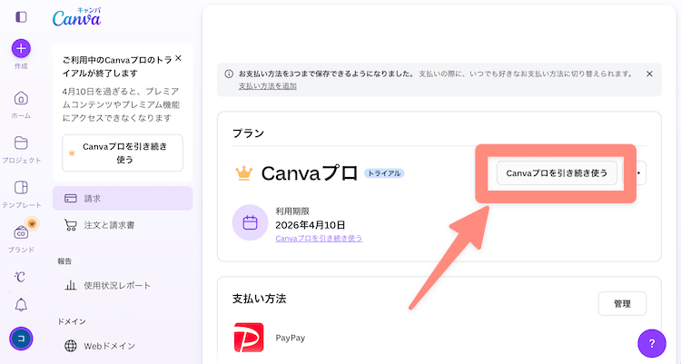This screenshot has height=364, width=681.
Task: Click the 報告 section label
Action: pos(64,261)
